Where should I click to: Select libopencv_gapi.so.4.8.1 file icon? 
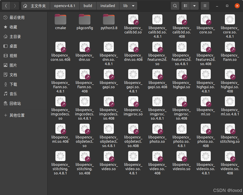coord(133,74)
